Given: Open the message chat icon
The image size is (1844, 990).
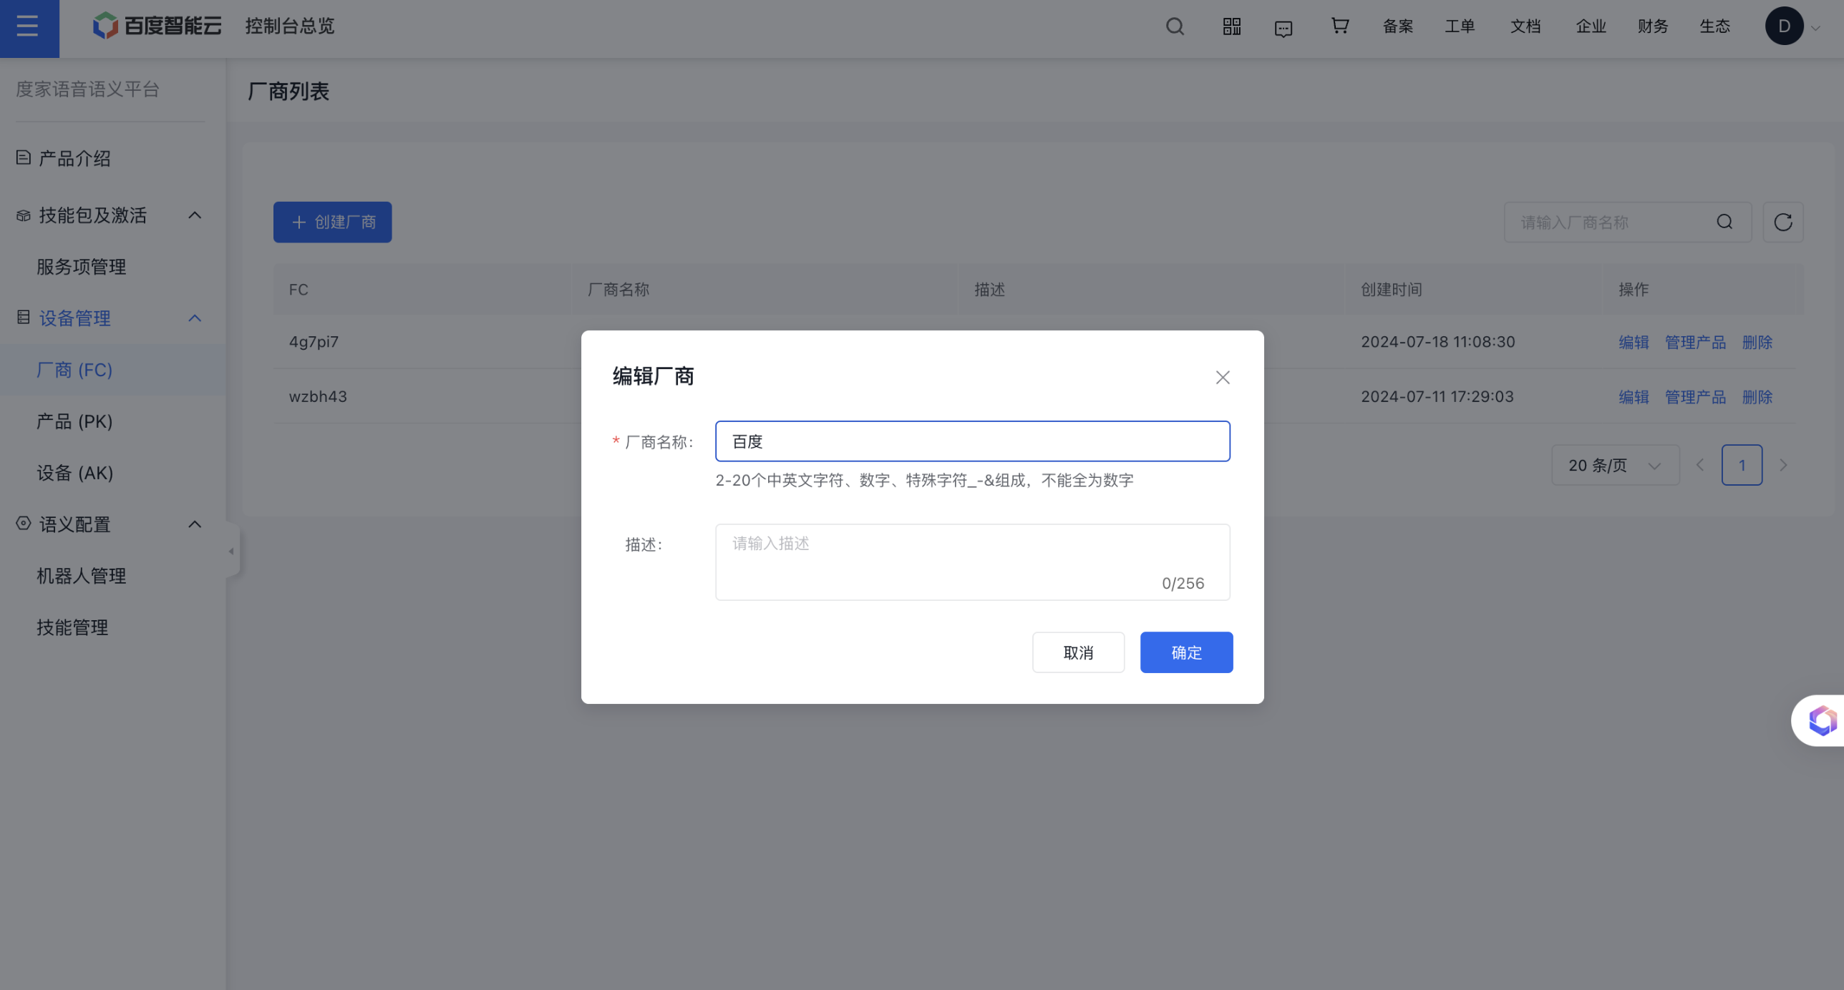Looking at the screenshot, I should 1283,29.
